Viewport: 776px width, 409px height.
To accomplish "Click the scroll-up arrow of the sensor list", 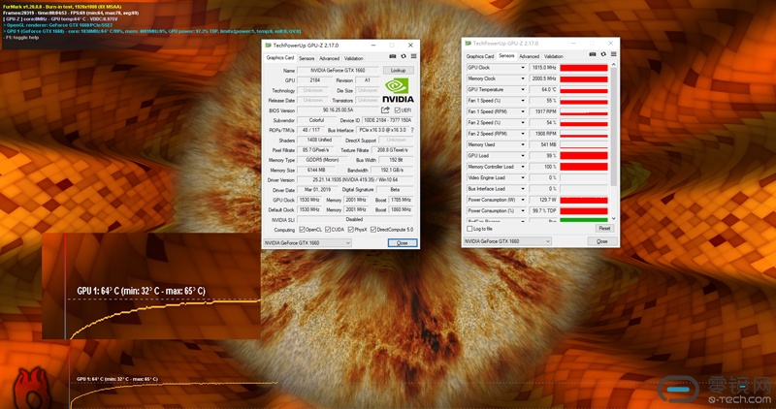I will pyautogui.click(x=614, y=65).
